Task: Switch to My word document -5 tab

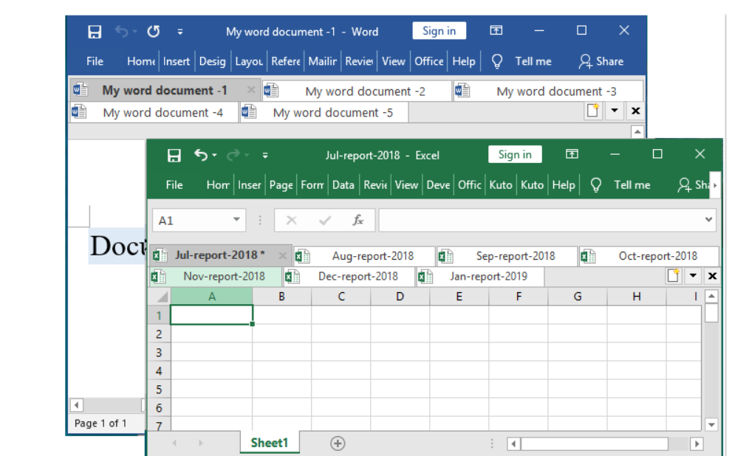Action: (324, 113)
